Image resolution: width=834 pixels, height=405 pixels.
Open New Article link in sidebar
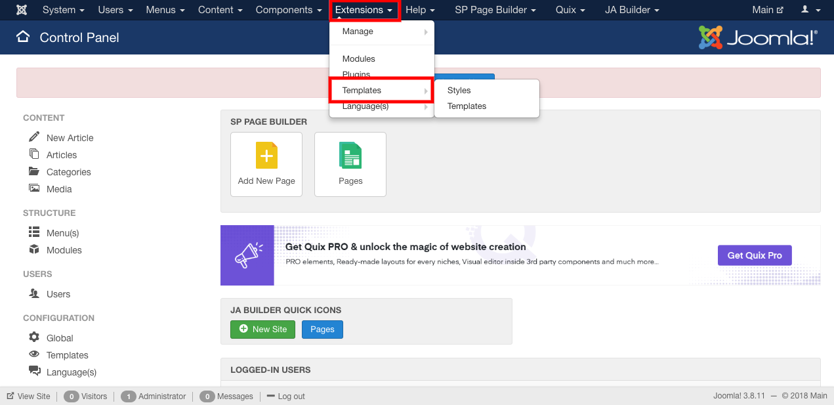click(x=70, y=138)
